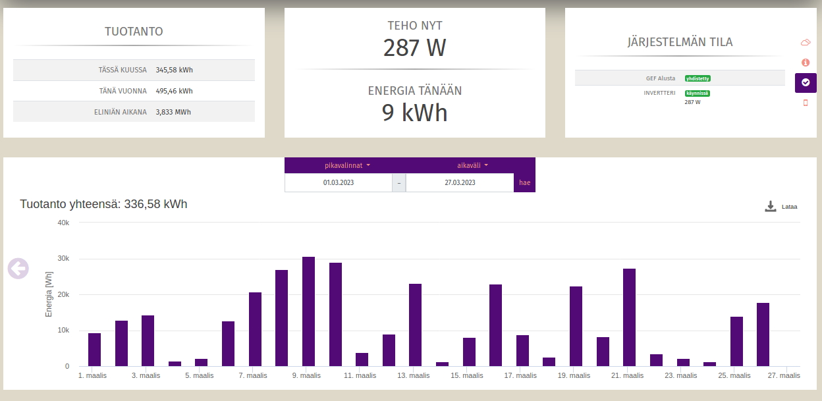Image resolution: width=822 pixels, height=401 pixels.
Task: Open the mobile device icon panel
Action: click(805, 103)
